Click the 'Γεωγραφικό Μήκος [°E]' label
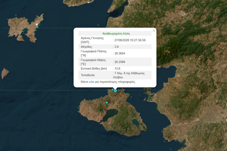The image size is (227, 151). pyautogui.click(x=93, y=62)
